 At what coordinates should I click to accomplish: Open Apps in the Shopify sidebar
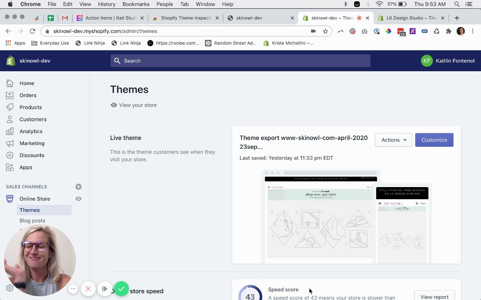[x=26, y=167]
